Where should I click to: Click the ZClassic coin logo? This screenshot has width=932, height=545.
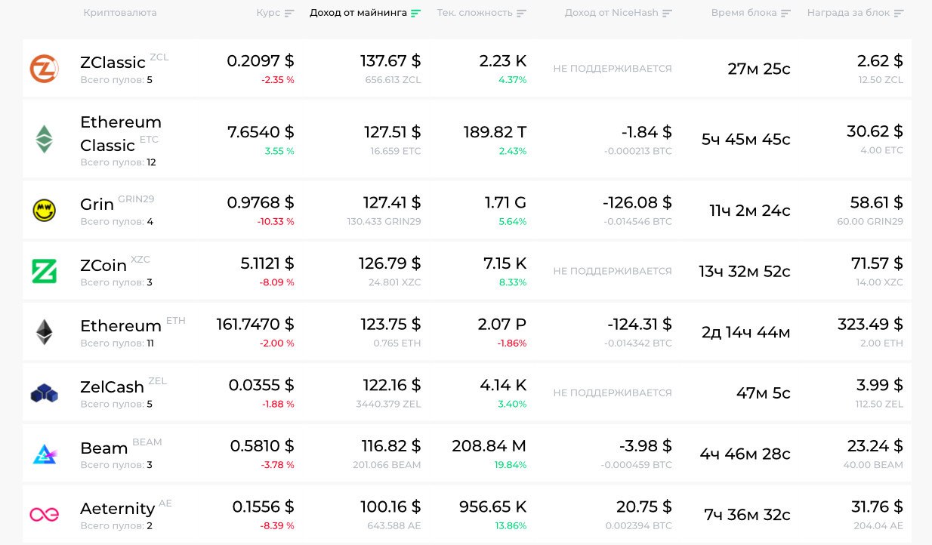[44, 69]
